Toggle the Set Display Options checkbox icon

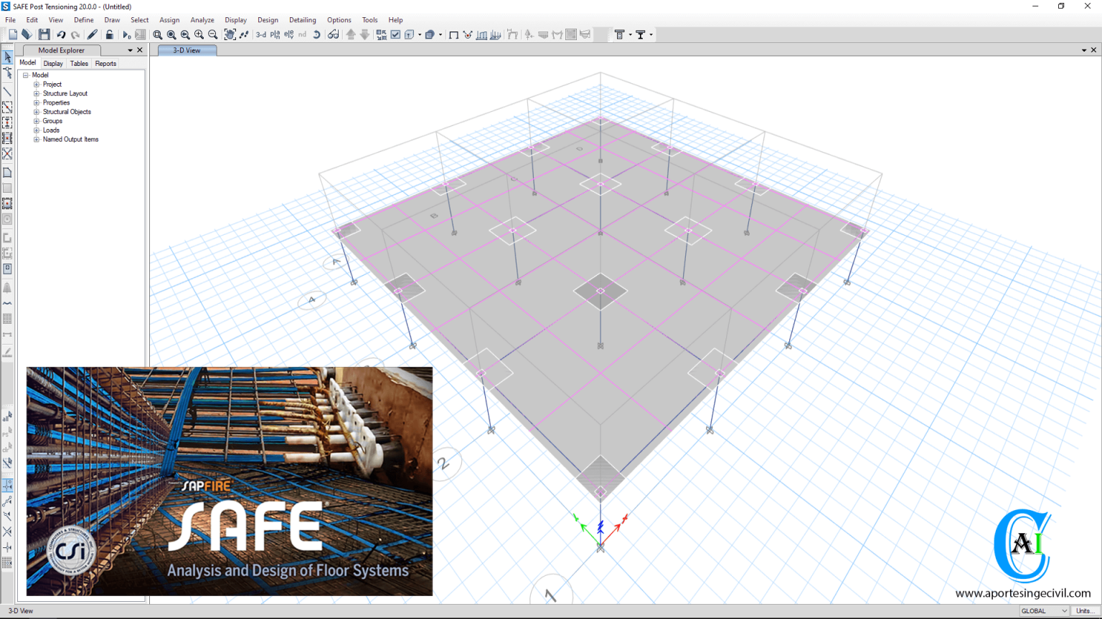395,34
